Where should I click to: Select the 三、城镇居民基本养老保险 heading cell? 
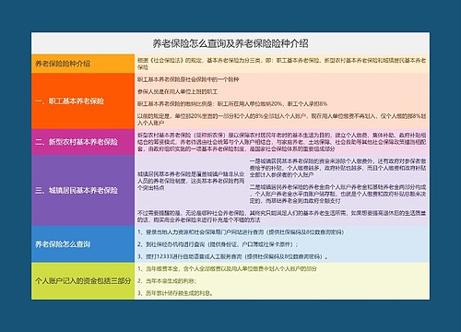[x=83, y=190]
